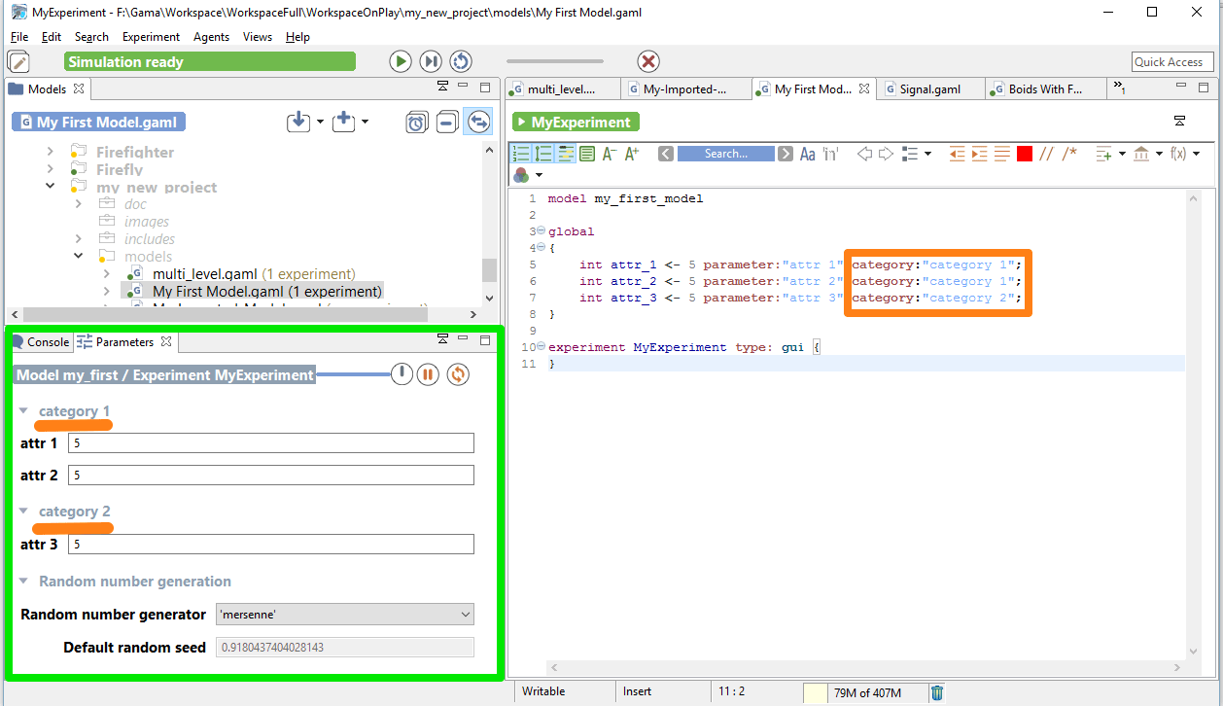Open the Agents menu
The image size is (1223, 706).
tap(211, 37)
